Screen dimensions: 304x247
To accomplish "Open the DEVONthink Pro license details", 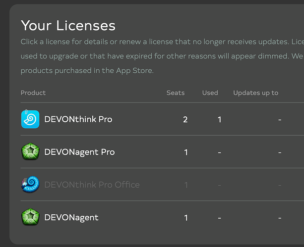I will [x=78, y=119].
